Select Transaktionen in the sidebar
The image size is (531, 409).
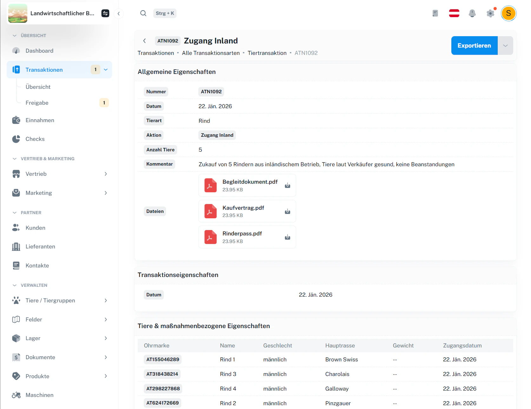click(x=59, y=70)
